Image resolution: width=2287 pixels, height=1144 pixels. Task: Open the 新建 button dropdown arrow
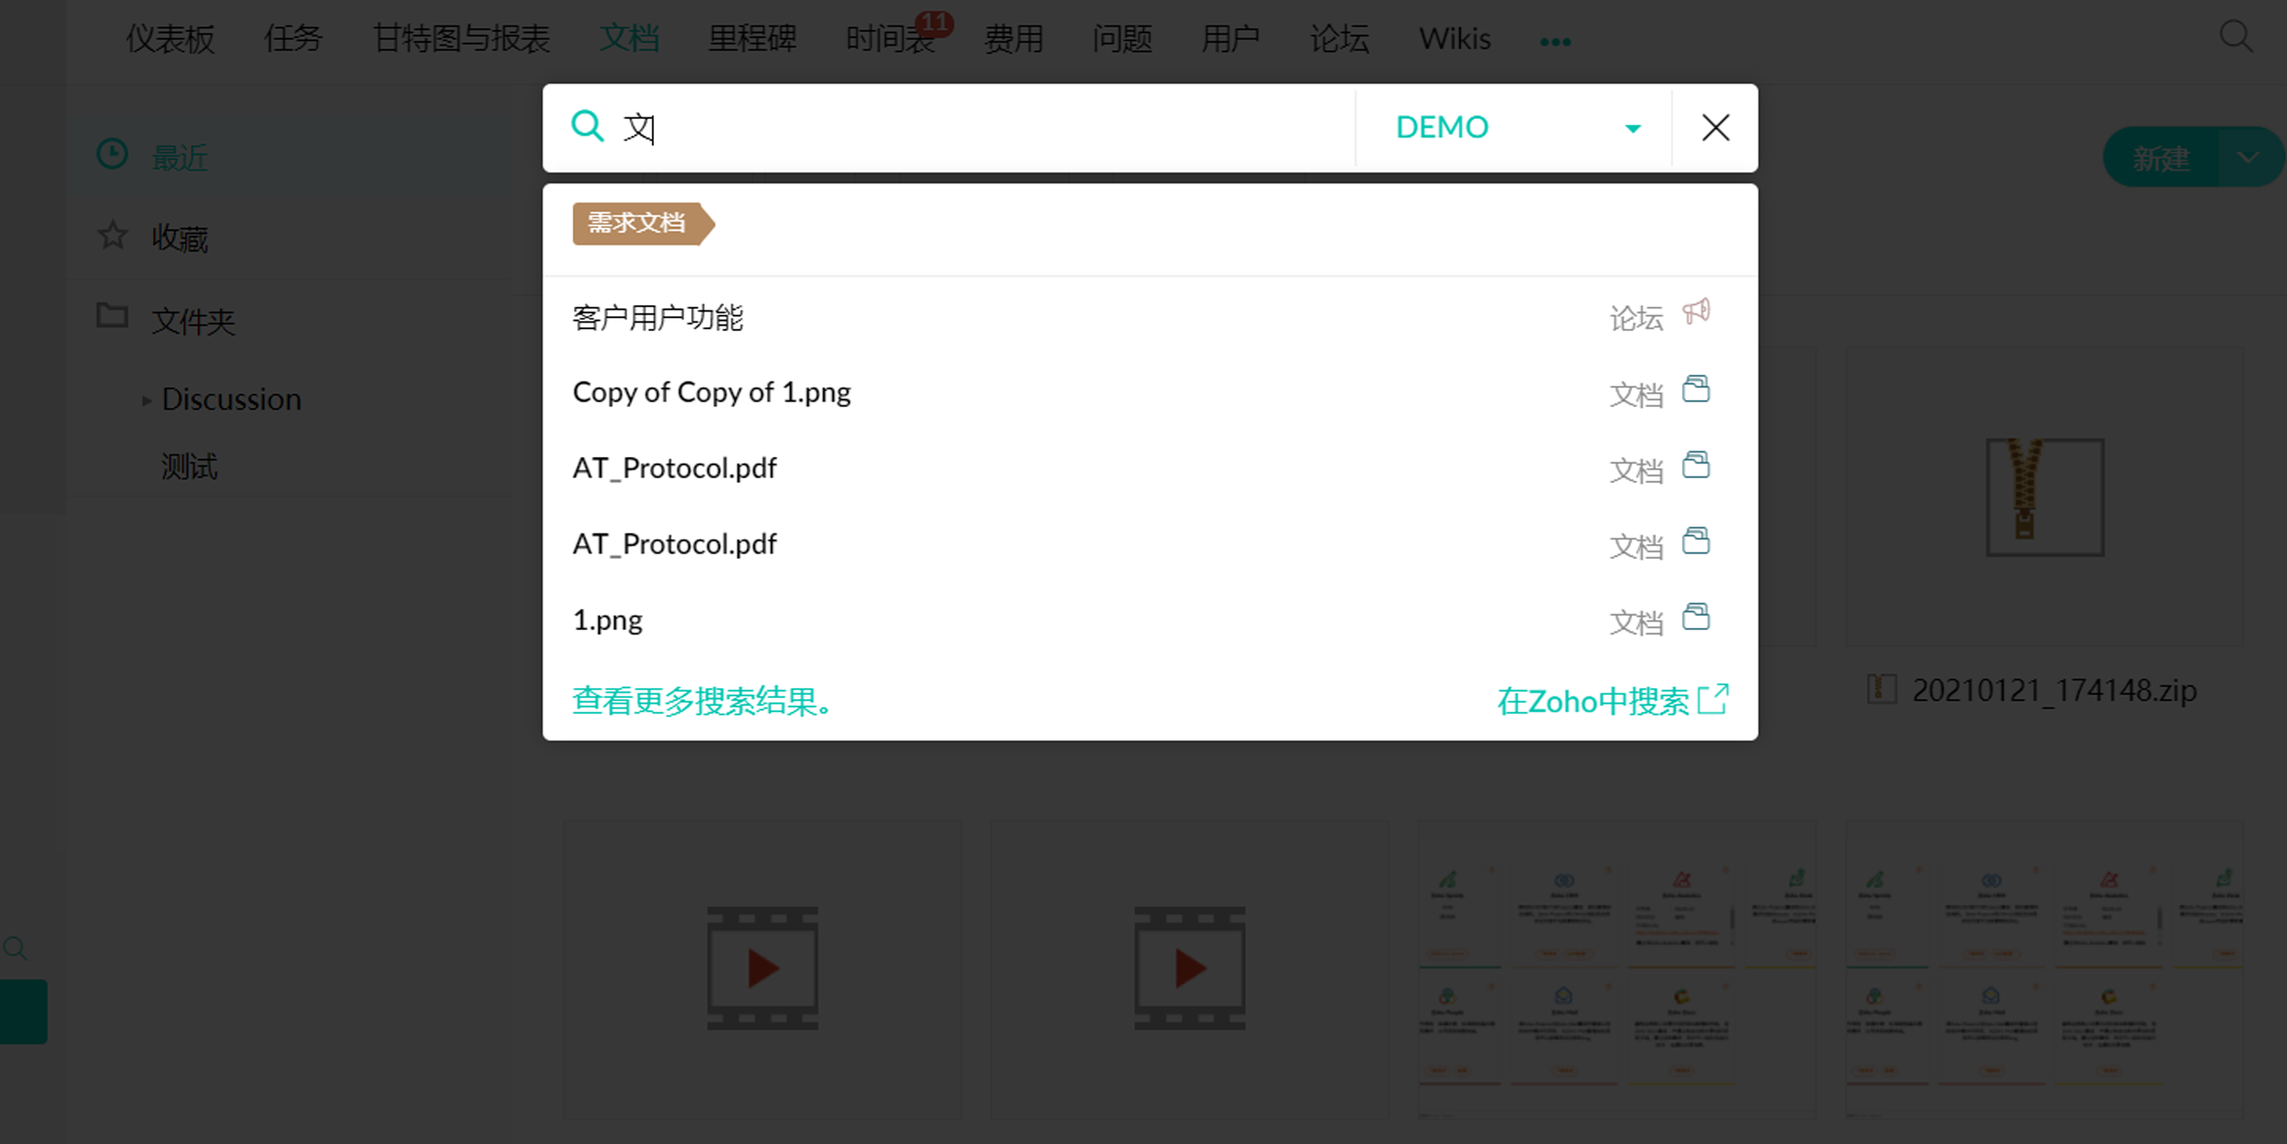pos(2248,158)
